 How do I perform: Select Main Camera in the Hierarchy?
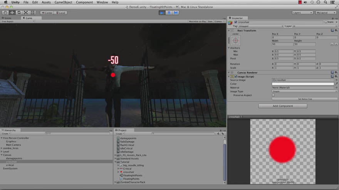coord(13,145)
